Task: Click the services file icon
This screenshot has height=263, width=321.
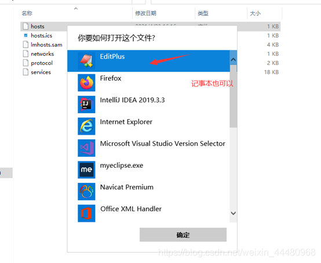Action: [x=25, y=72]
